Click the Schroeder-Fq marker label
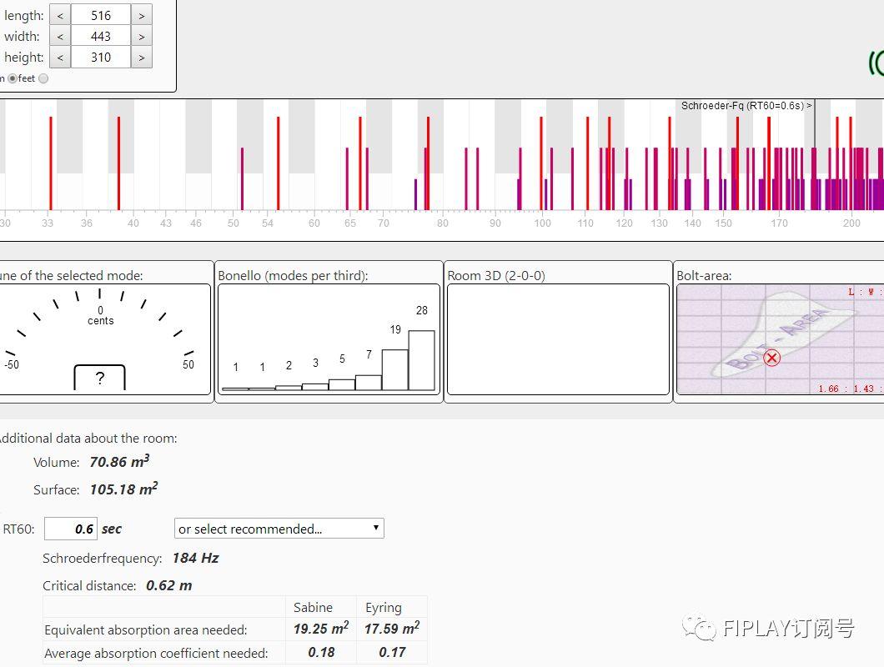This screenshot has width=884, height=667. pyautogui.click(x=746, y=106)
